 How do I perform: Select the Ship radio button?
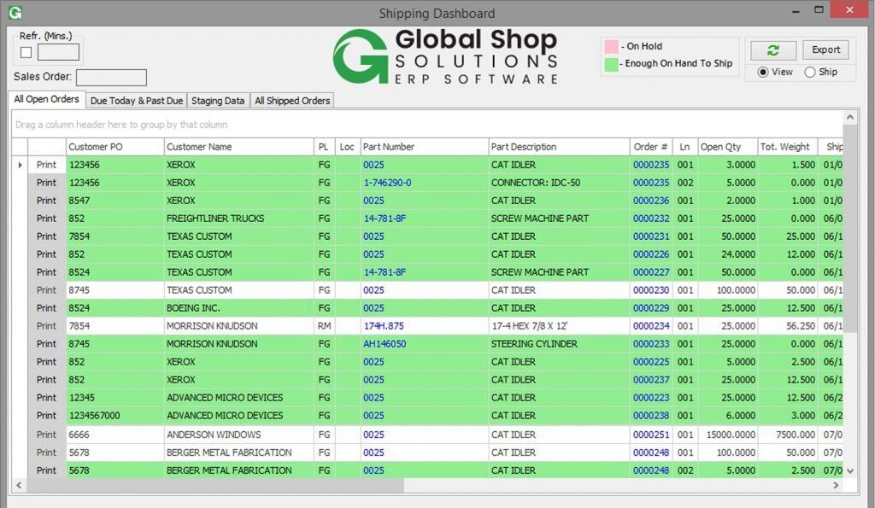(x=810, y=72)
